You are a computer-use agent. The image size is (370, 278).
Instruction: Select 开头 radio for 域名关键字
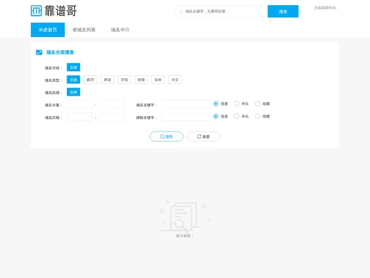point(237,104)
